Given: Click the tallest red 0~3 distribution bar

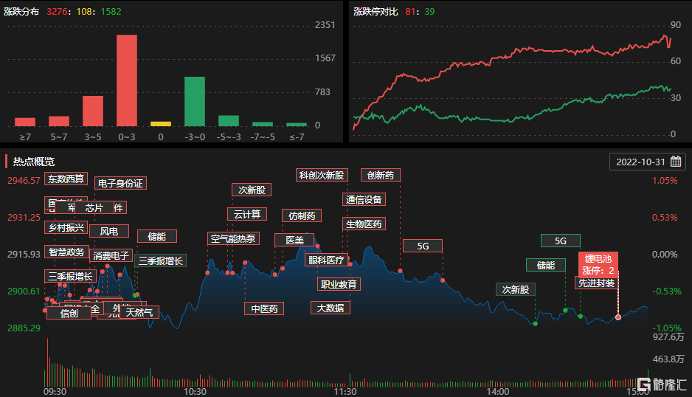Looking at the screenshot, I should 127,80.
